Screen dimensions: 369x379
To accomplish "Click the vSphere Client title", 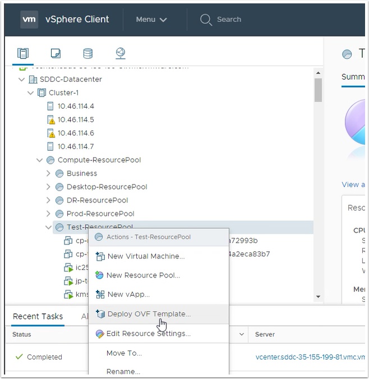I will click(77, 19).
